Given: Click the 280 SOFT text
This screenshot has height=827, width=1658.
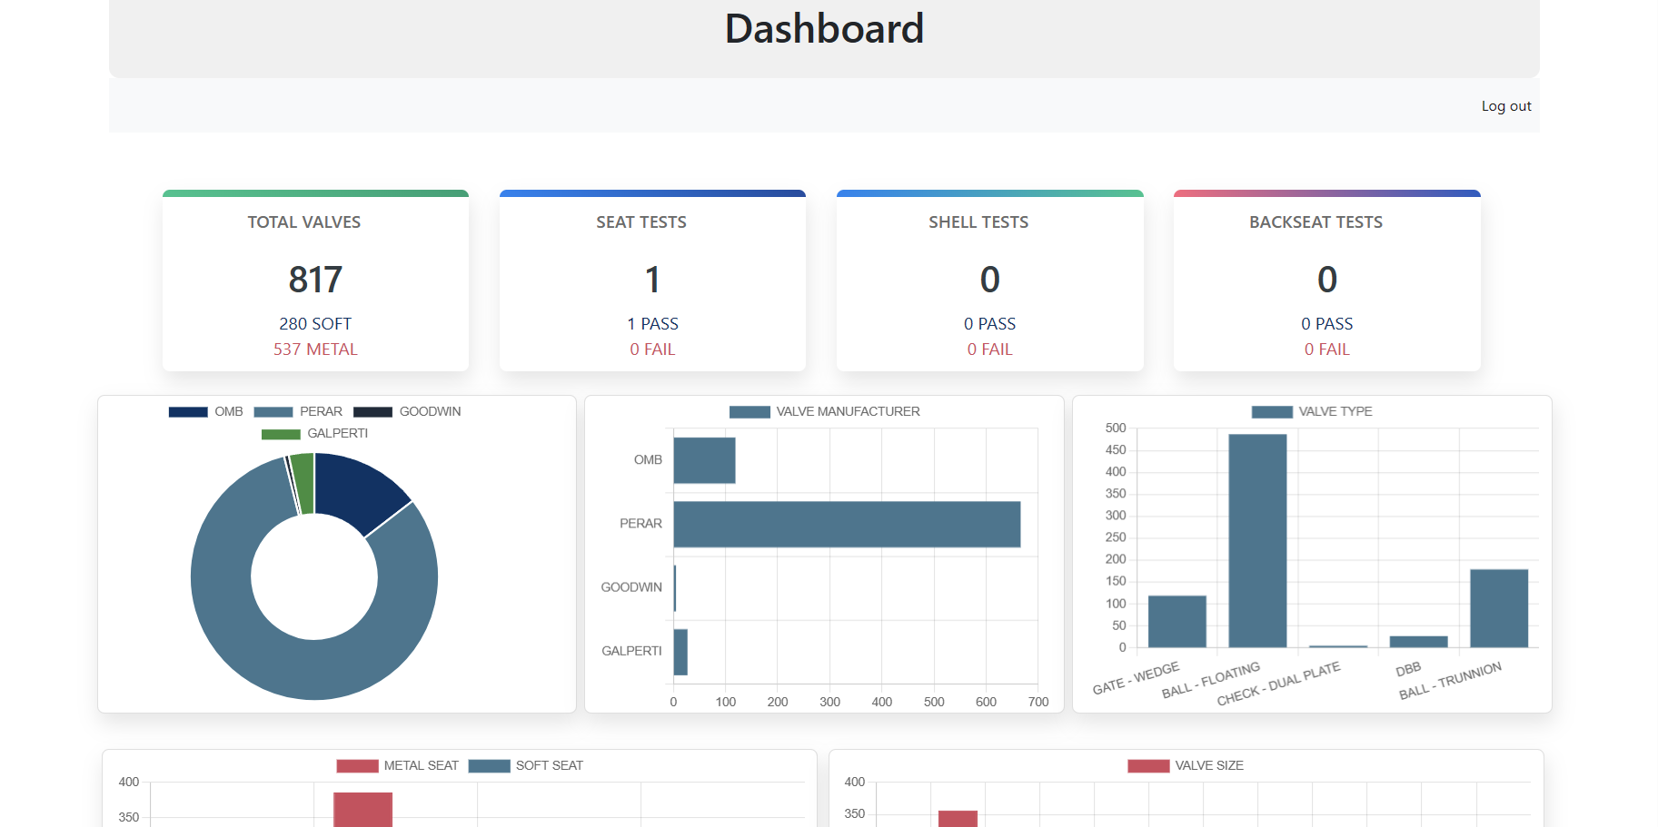Looking at the screenshot, I should point(315,324).
